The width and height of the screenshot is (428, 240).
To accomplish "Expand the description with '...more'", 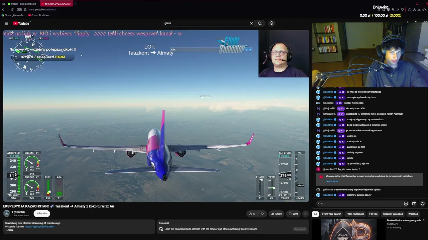I will tap(10, 230).
